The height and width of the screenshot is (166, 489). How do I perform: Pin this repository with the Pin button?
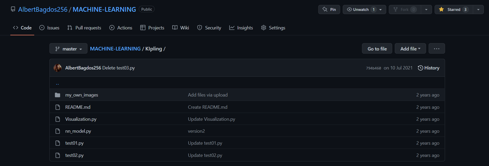pos(329,10)
